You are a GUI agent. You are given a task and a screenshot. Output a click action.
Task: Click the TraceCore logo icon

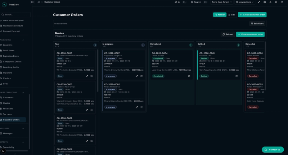tap(4, 5)
